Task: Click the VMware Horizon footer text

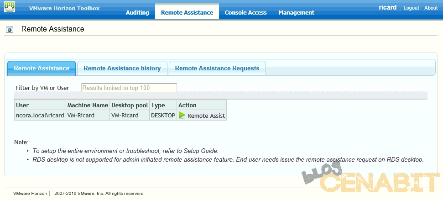Action: click(x=30, y=194)
